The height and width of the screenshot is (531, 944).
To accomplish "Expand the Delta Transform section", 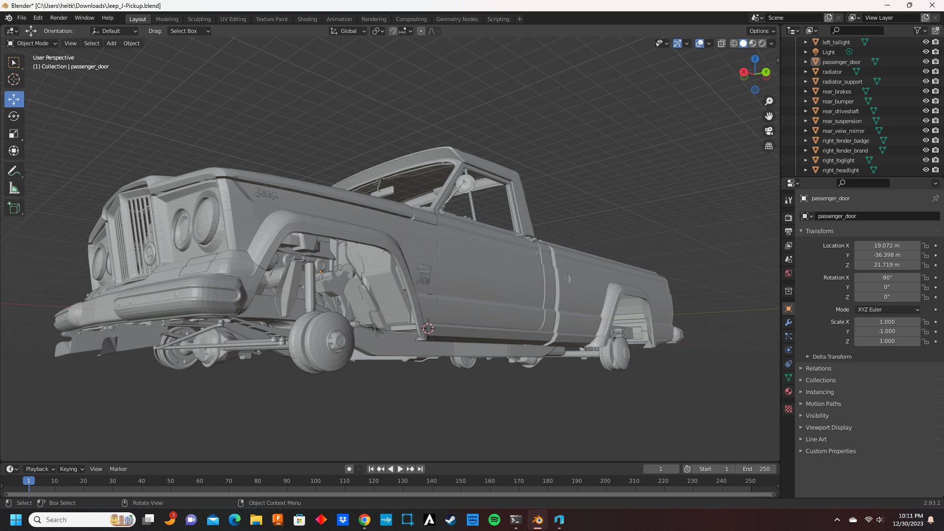I will point(831,357).
